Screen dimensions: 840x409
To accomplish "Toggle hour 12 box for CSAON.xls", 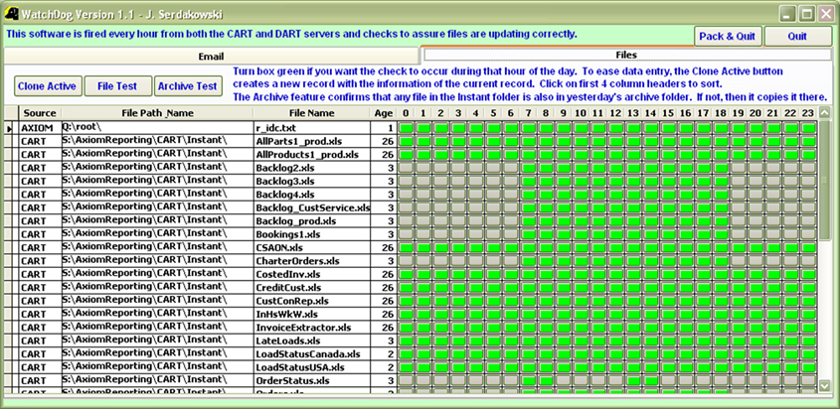I will click(x=616, y=247).
